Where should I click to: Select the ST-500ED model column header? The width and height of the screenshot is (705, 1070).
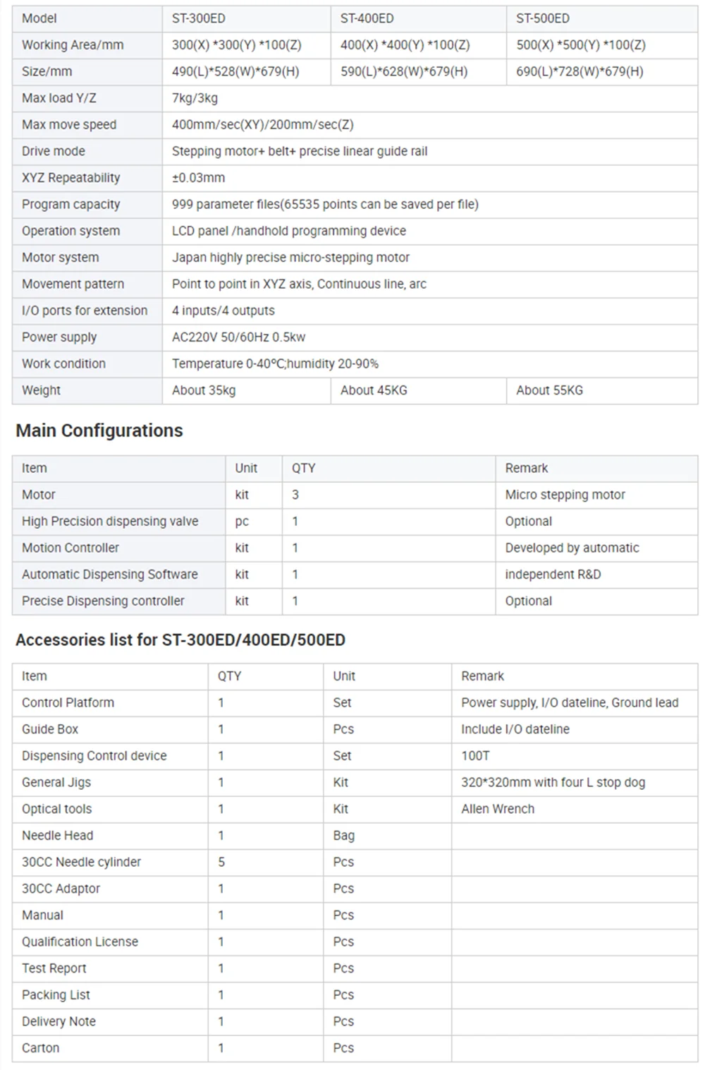pos(602,18)
